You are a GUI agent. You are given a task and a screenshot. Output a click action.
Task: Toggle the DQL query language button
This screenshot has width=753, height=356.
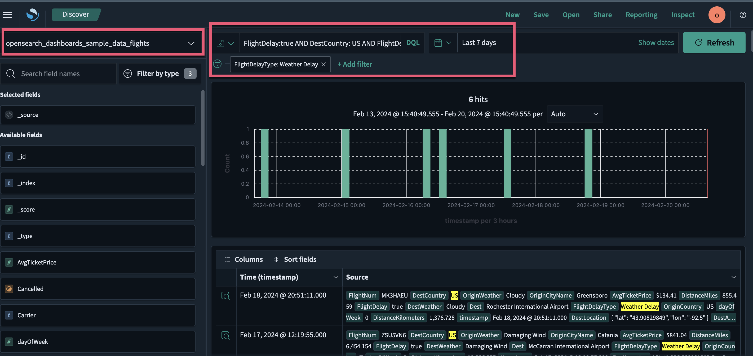pos(413,43)
